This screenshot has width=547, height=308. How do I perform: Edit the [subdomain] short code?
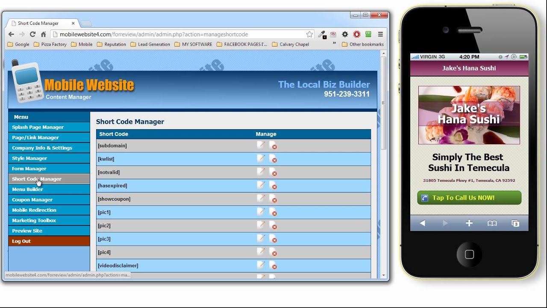point(261,145)
